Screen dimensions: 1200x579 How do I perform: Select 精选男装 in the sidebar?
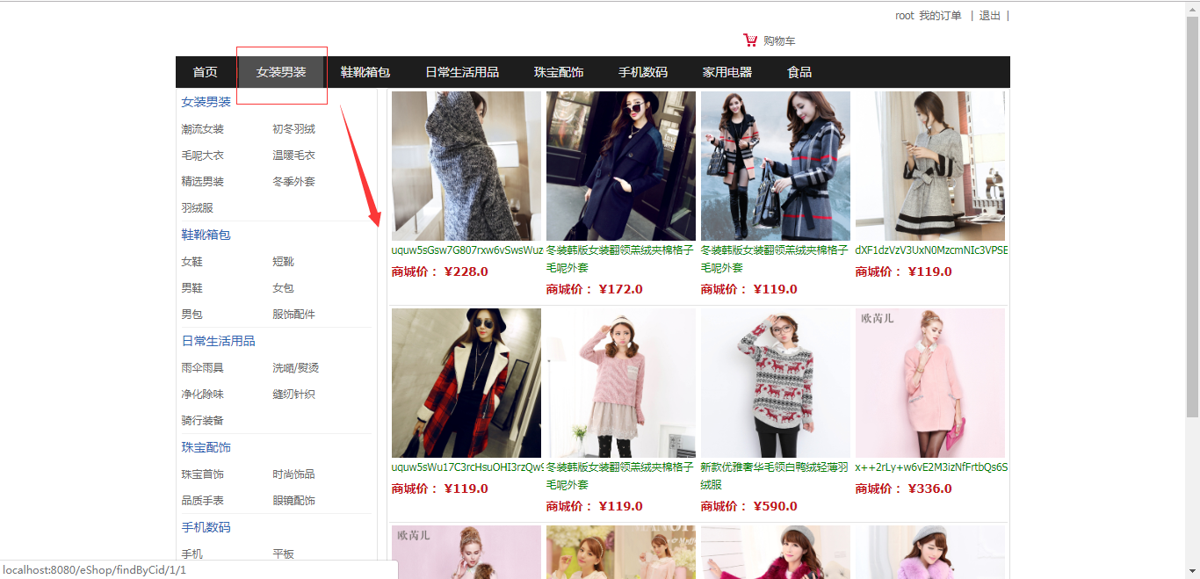203,182
